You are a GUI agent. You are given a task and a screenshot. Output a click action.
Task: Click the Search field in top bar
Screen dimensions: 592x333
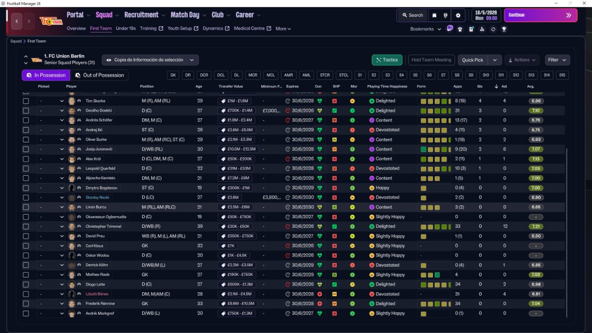tap(413, 15)
